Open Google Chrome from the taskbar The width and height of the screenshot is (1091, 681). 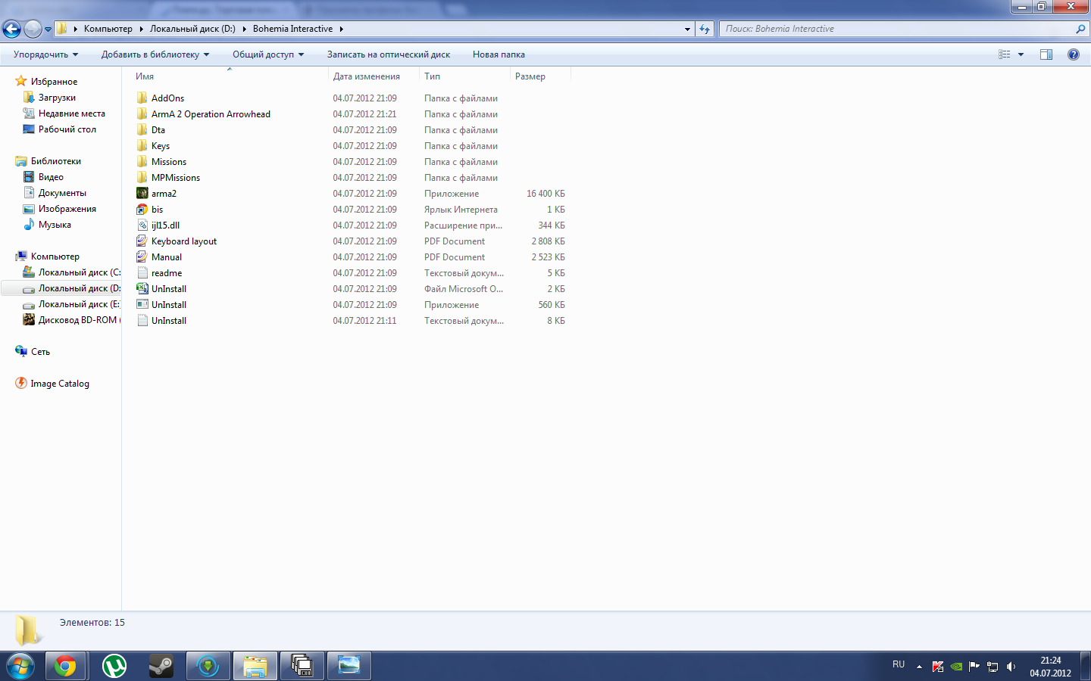65,666
